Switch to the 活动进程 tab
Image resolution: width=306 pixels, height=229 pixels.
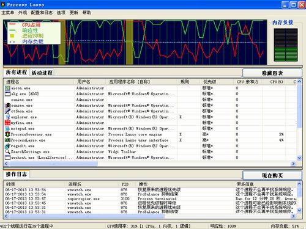pyautogui.click(x=42, y=73)
